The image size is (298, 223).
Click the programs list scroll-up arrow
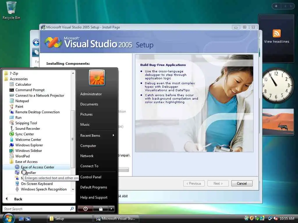pyautogui.click(x=73, y=73)
